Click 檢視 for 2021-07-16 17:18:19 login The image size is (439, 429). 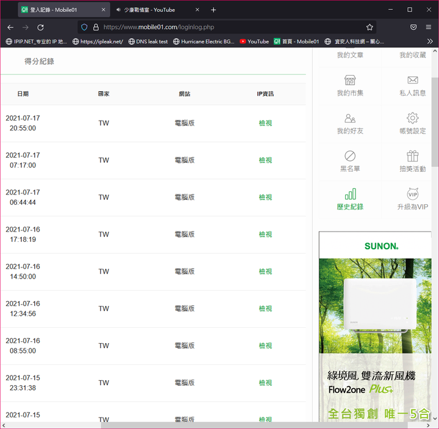tap(265, 234)
